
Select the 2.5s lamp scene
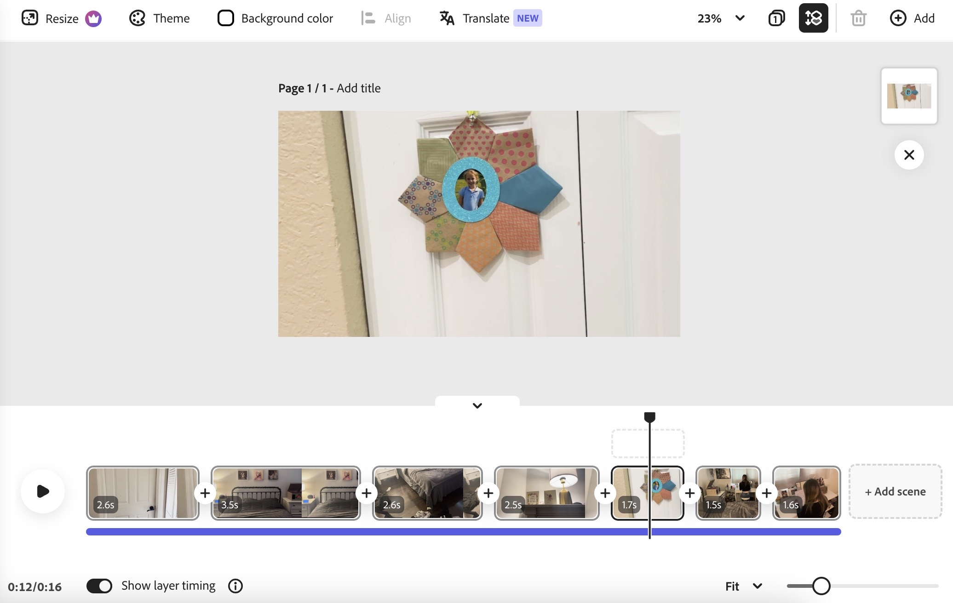546,493
